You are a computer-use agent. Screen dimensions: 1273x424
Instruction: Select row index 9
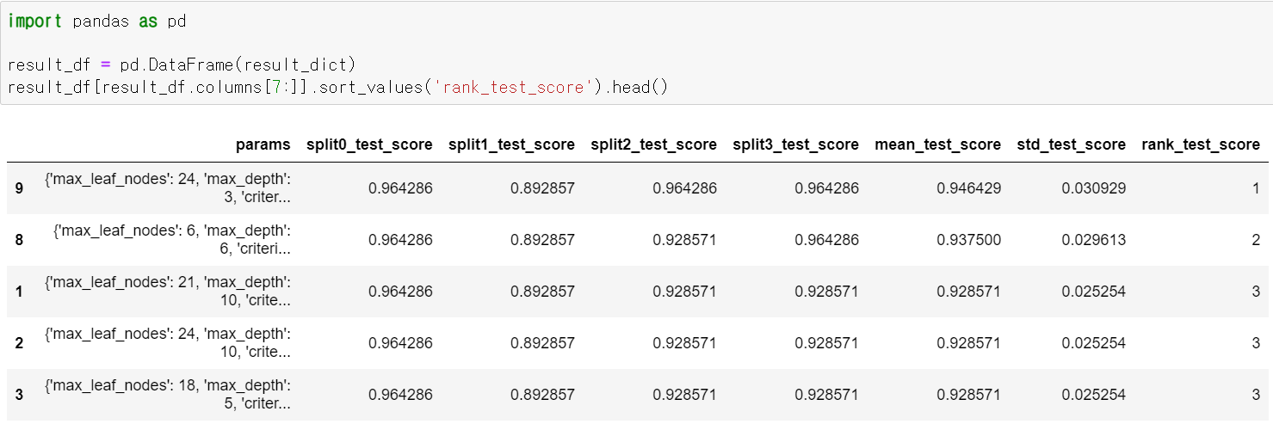[x=19, y=187]
